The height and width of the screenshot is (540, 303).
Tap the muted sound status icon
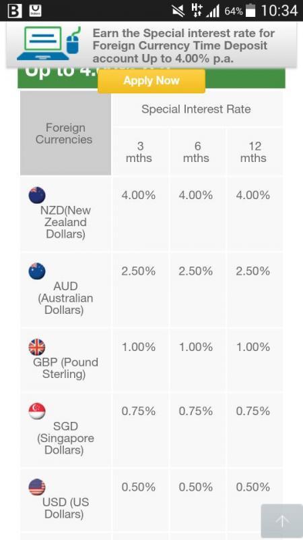[178, 11]
